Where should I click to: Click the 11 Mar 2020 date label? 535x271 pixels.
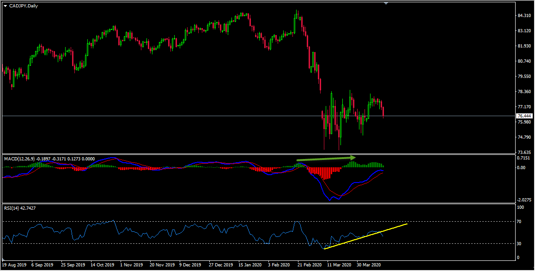tap(339, 265)
